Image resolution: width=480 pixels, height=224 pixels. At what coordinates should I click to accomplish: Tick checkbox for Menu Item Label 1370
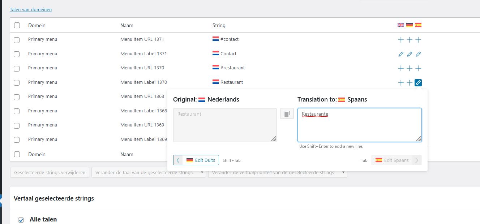[17, 83]
